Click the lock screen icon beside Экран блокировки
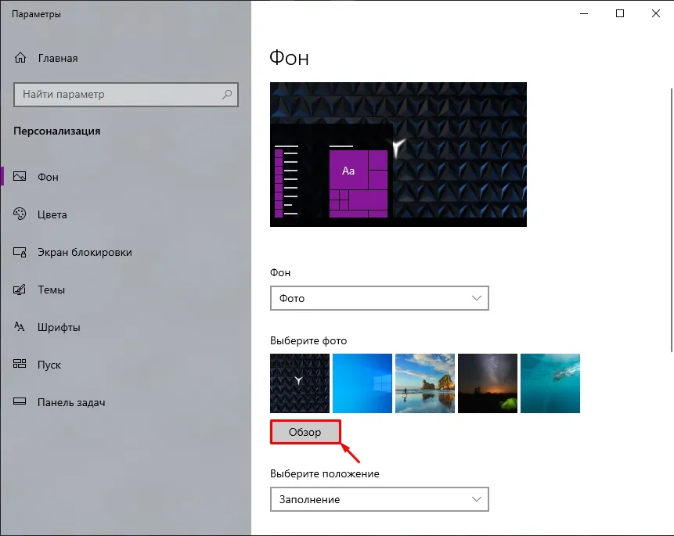Image resolution: width=674 pixels, height=536 pixels. pos(20,252)
